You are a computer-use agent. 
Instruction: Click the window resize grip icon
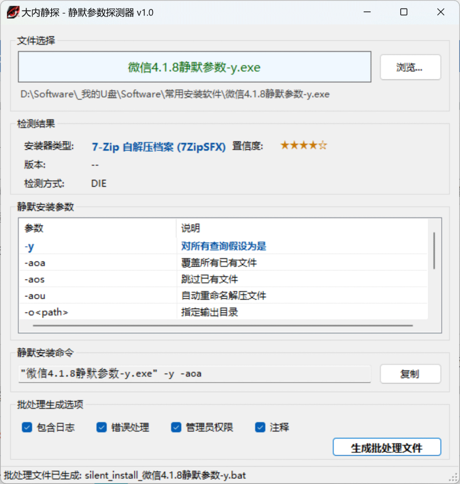[x=453, y=477]
